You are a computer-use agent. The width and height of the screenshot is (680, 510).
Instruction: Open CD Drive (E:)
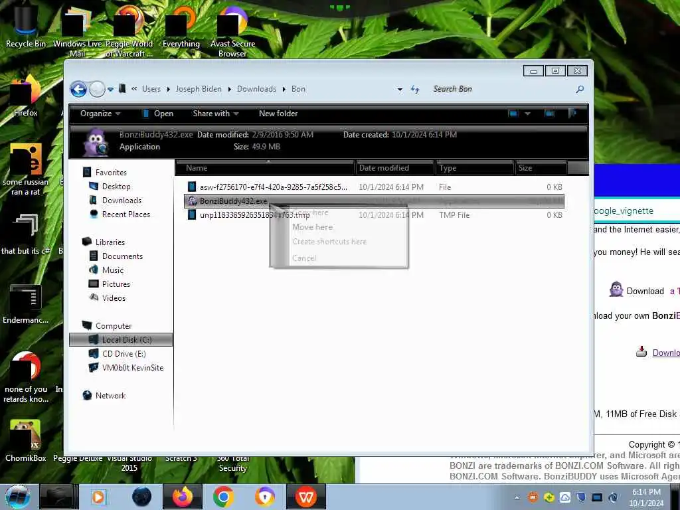124,354
